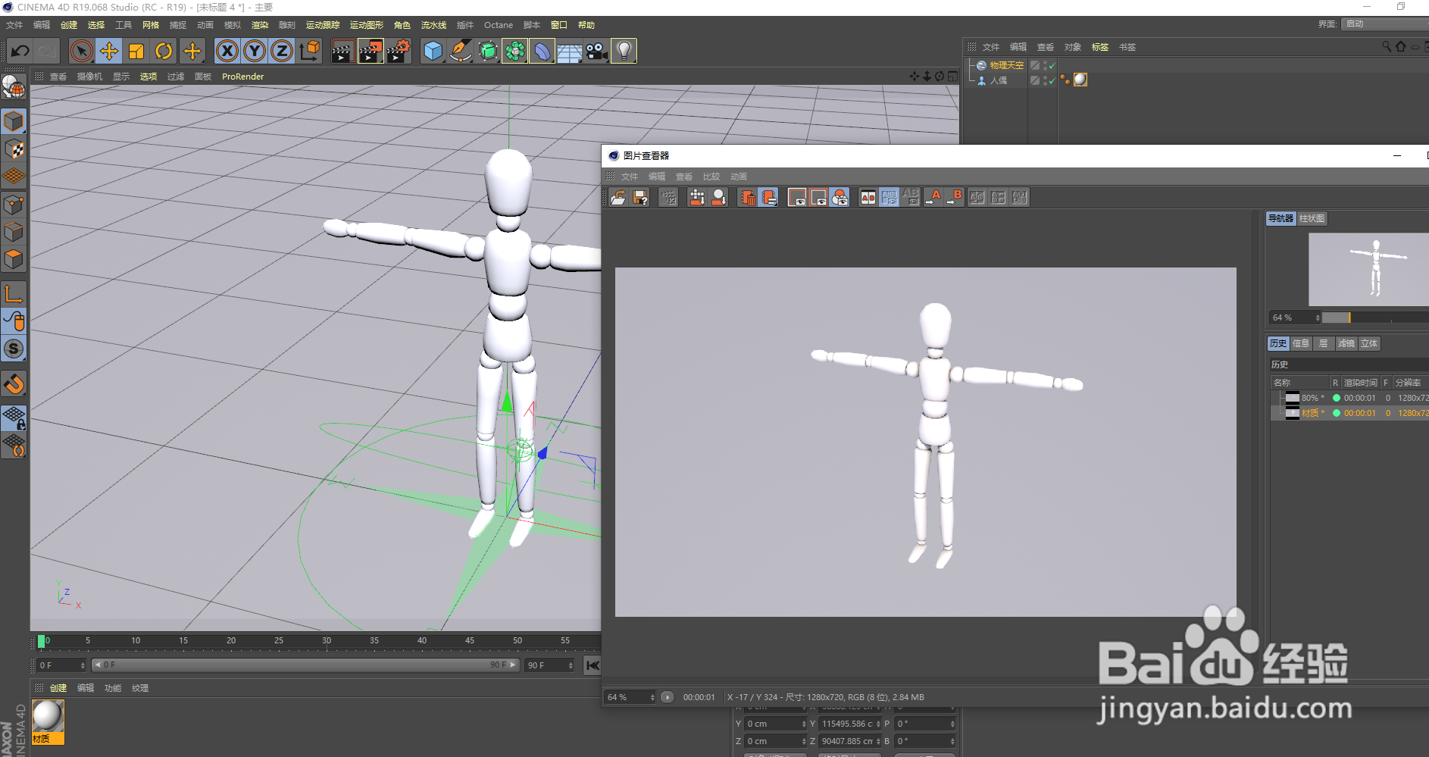Screen dimensions: 1429x757
Task: Add a Floor environment object
Action: coord(569,52)
